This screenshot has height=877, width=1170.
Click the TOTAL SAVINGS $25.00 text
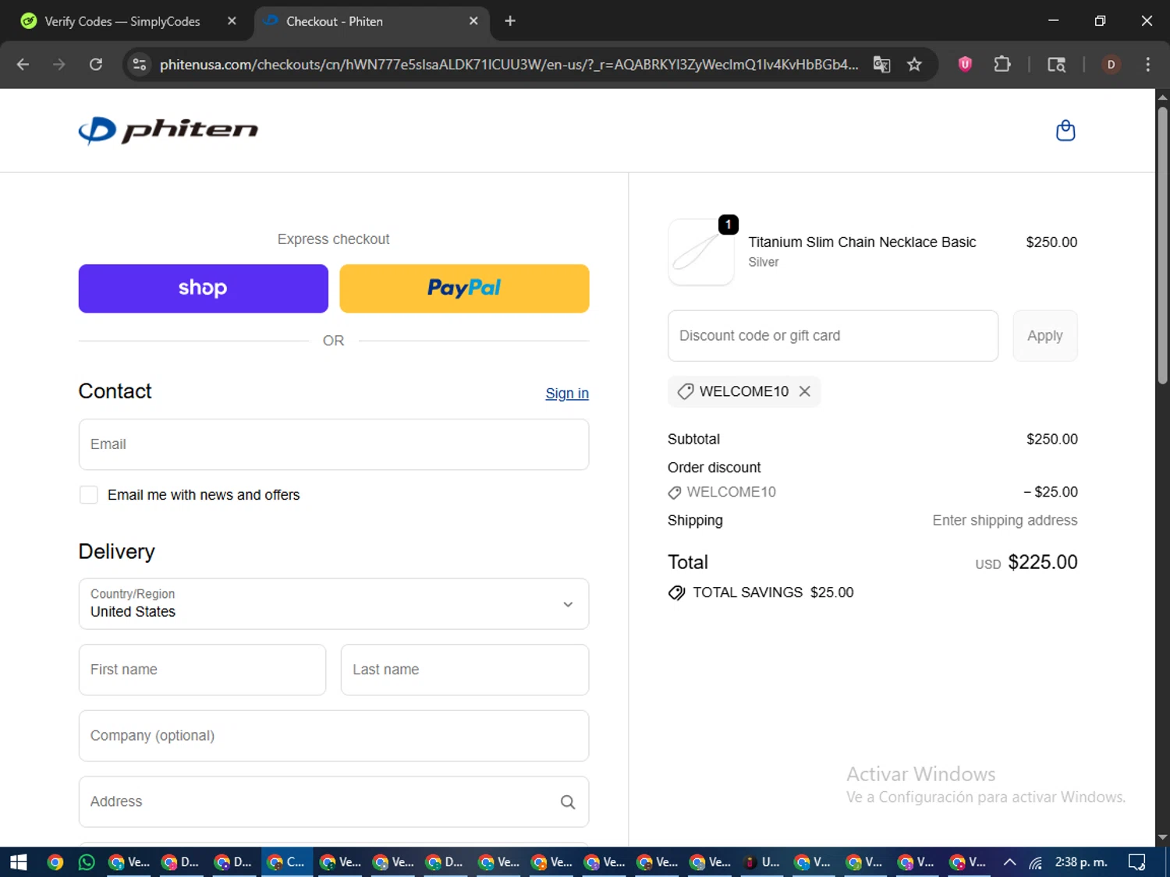[x=773, y=592]
